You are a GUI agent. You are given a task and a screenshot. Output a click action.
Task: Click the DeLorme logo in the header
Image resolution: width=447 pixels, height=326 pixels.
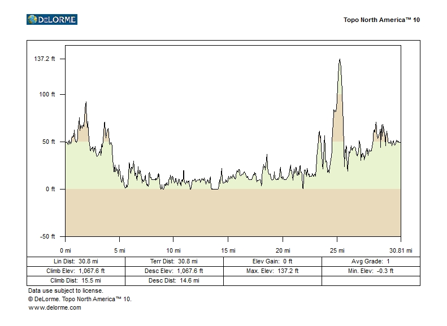[52, 20]
